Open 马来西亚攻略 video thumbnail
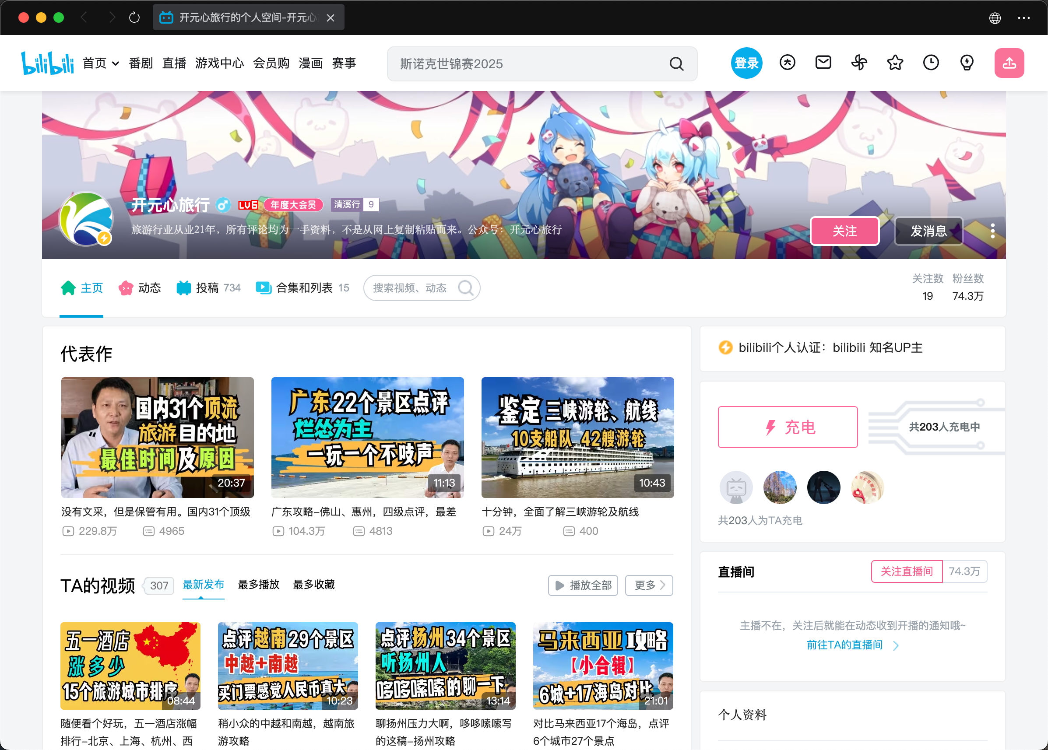1048x750 pixels. pos(603,666)
